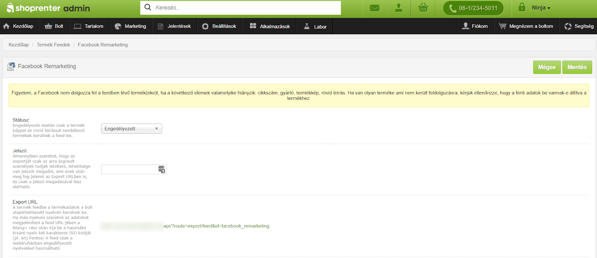Viewport: 597px width, 258px height.
Task: Click the search magnifier icon
Action: pyautogui.click(x=148, y=7)
